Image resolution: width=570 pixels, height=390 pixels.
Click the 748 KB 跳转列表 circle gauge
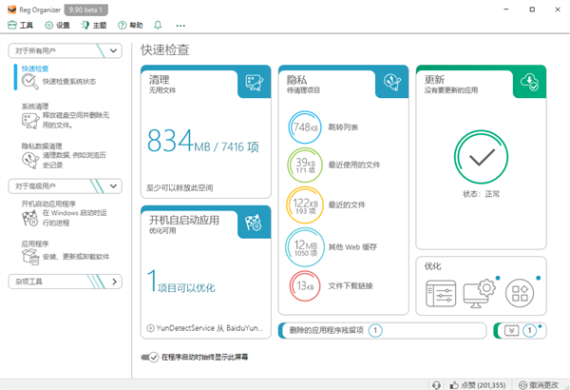point(305,127)
